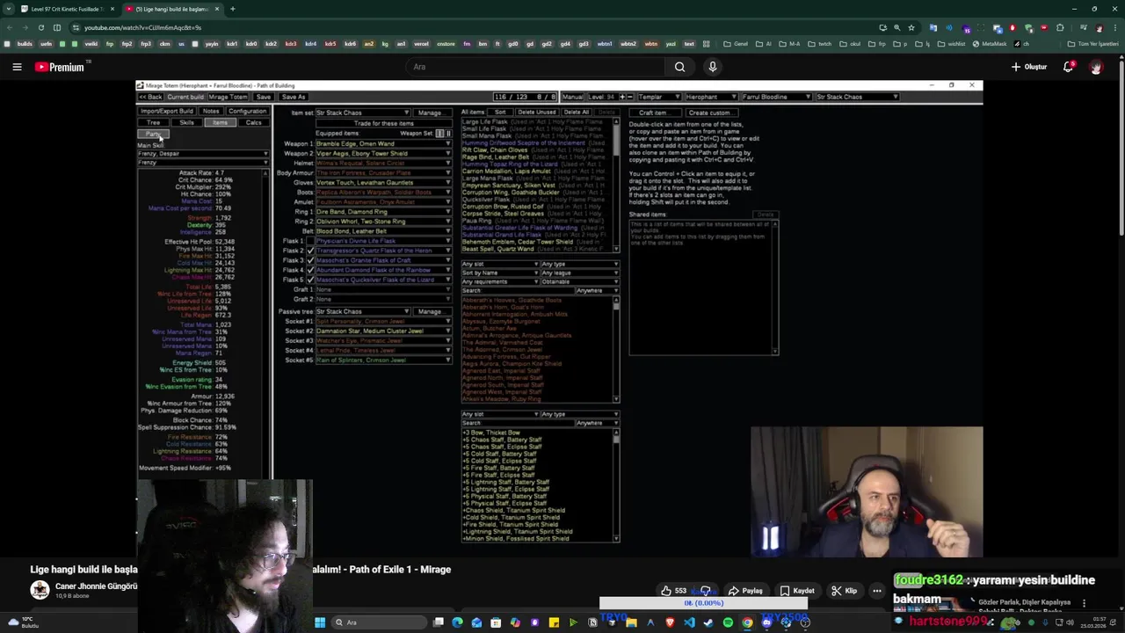
Task: Toggle the Flask 3 checkbox
Action: pos(309,260)
